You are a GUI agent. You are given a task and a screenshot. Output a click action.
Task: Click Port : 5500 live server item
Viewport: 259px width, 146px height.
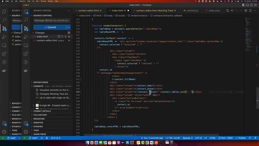coord(225,138)
